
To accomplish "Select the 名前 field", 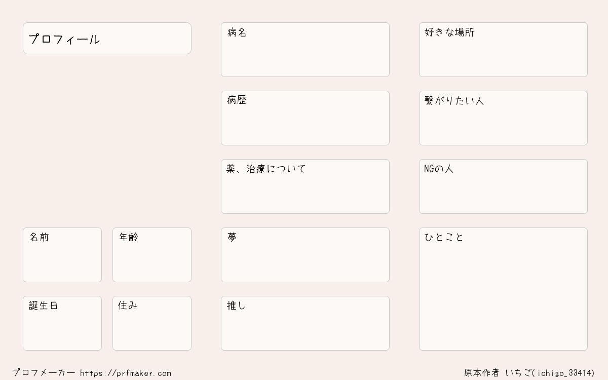I will click(62, 255).
